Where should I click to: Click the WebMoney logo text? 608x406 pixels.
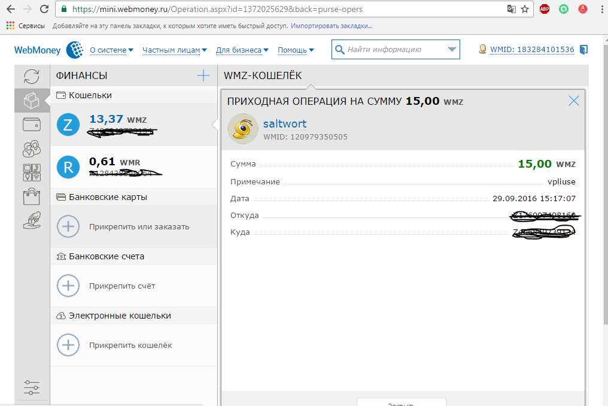(37, 50)
